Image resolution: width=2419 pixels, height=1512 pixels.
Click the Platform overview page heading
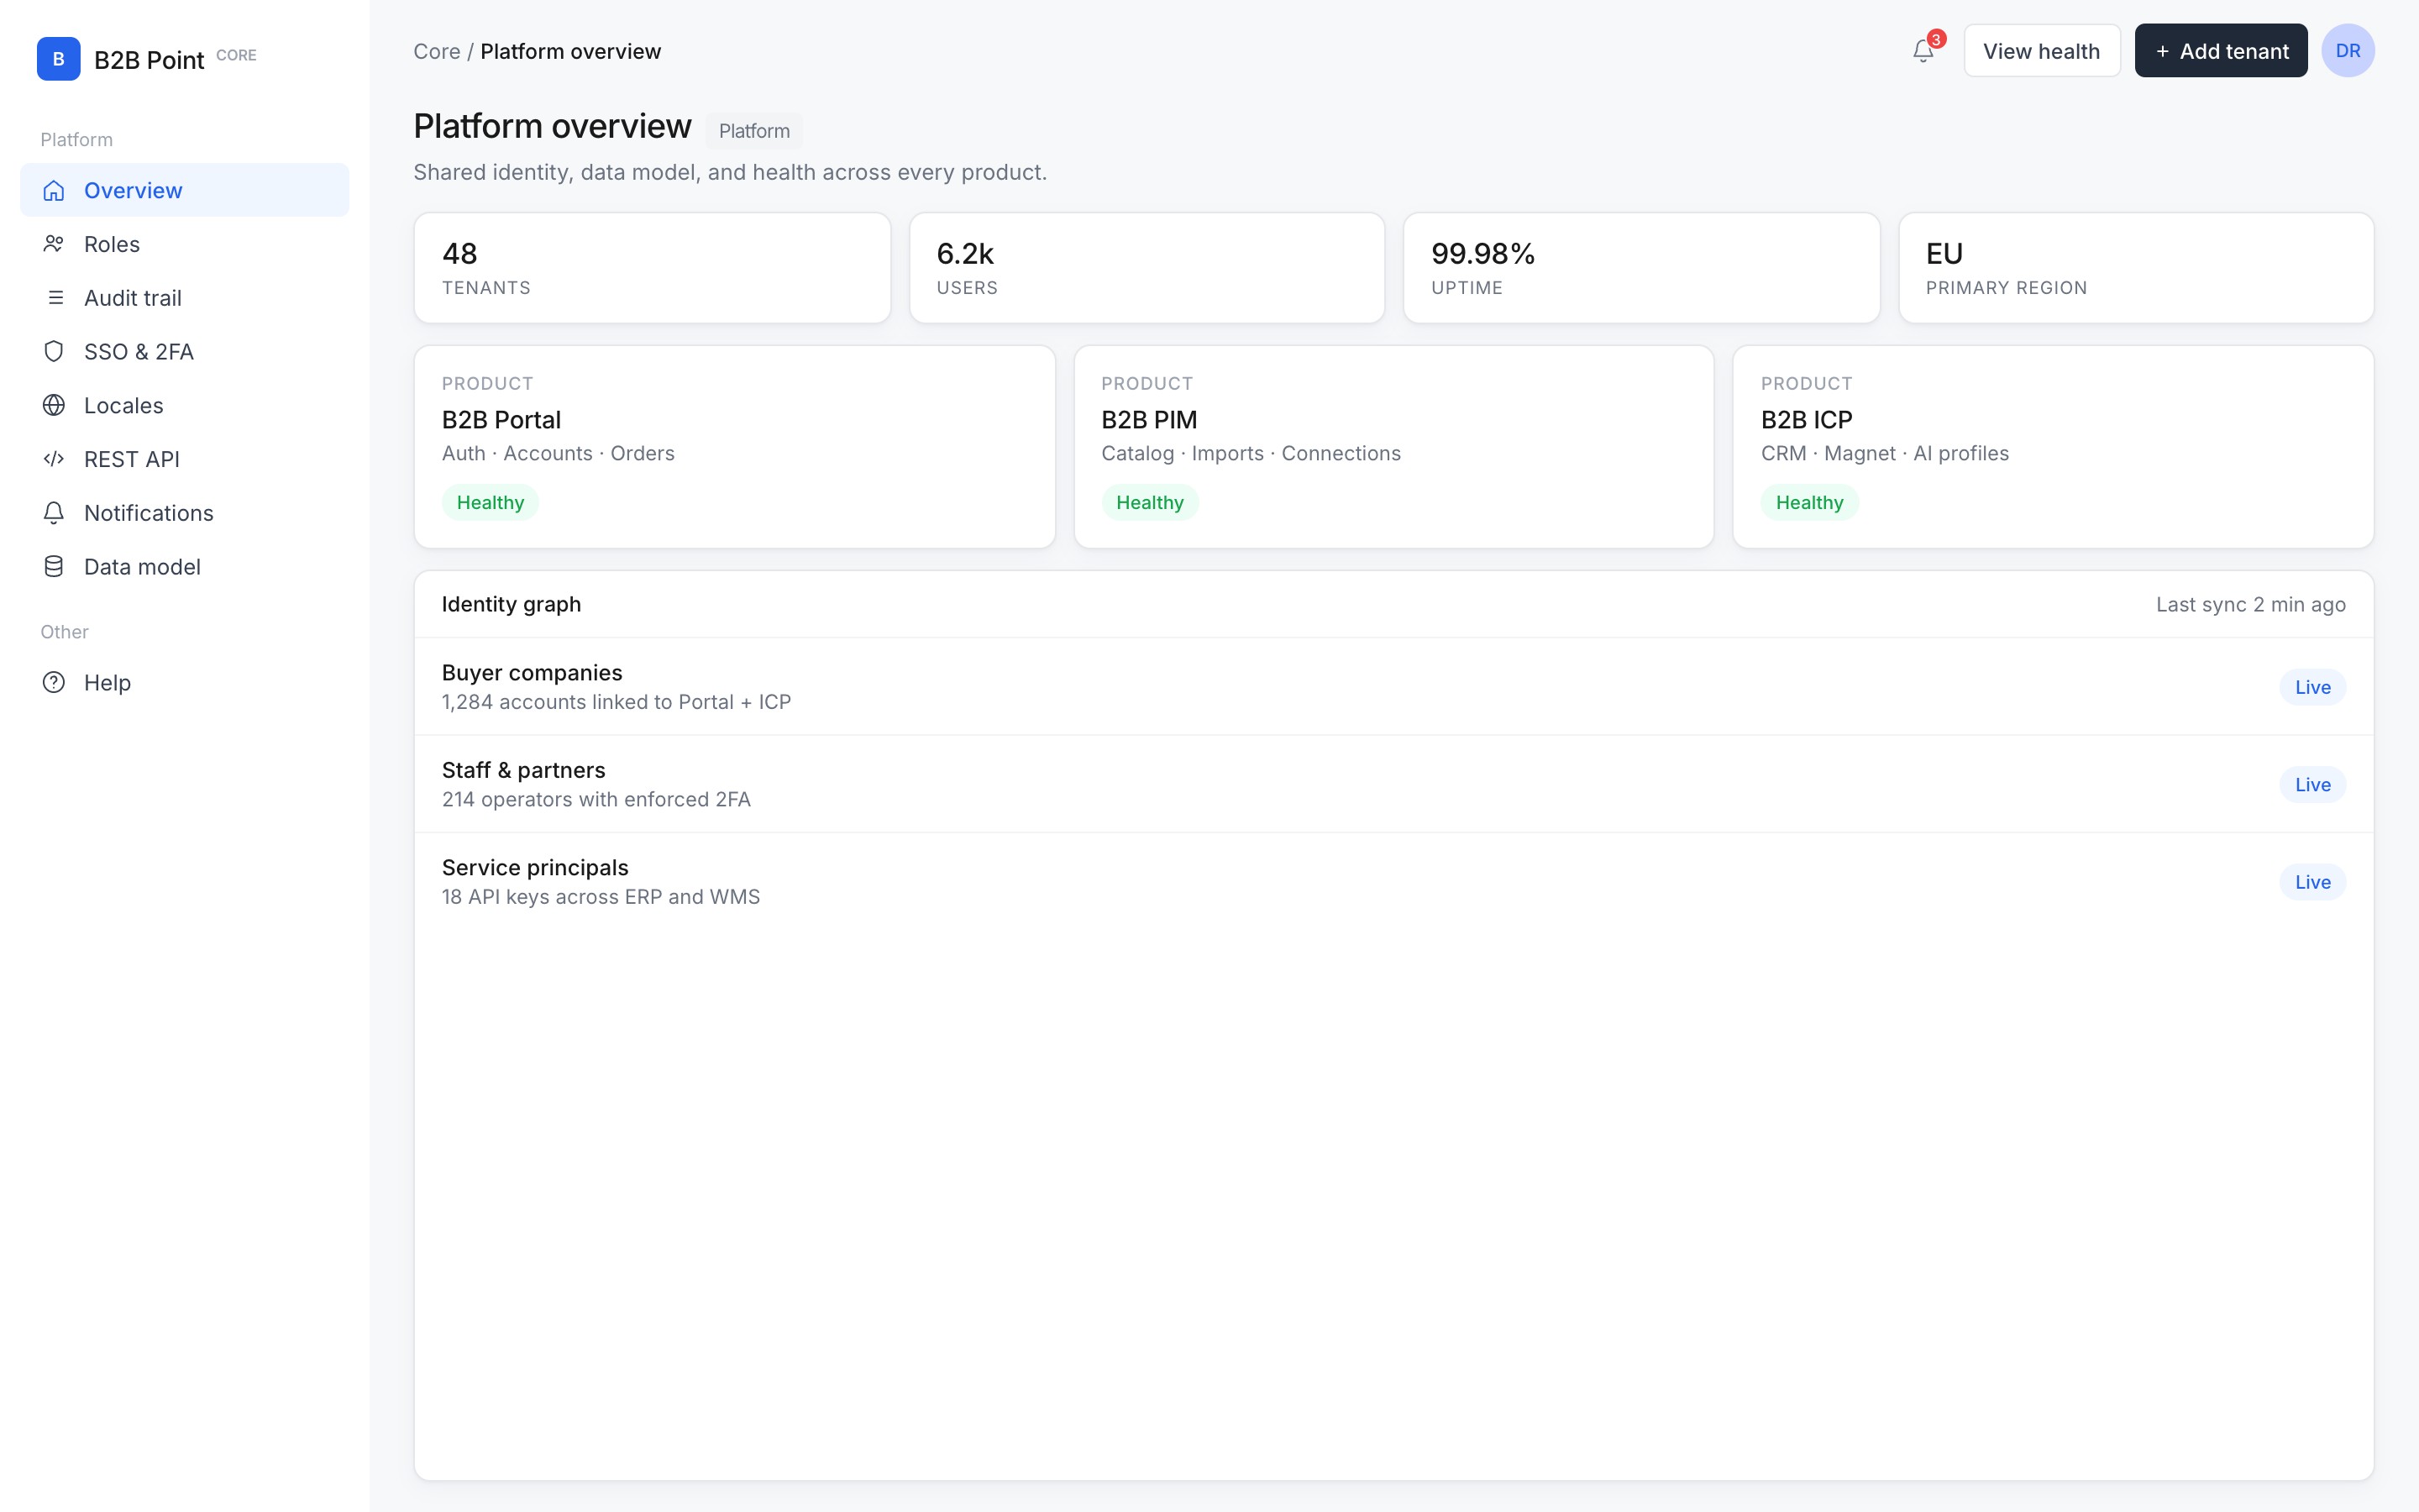pos(552,126)
